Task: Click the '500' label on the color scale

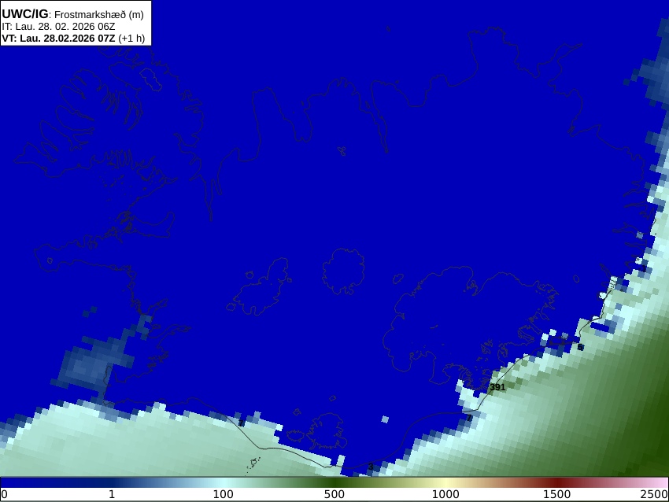Action: [x=334, y=495]
